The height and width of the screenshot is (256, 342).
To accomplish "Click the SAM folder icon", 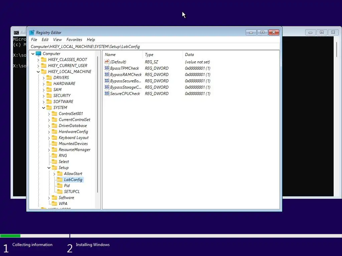I will 49,89.
